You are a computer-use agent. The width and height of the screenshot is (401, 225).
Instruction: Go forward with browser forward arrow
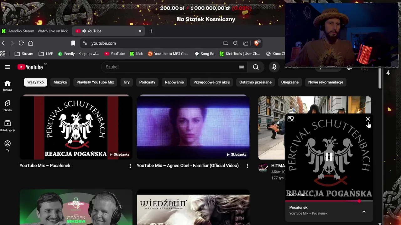(x=12, y=43)
